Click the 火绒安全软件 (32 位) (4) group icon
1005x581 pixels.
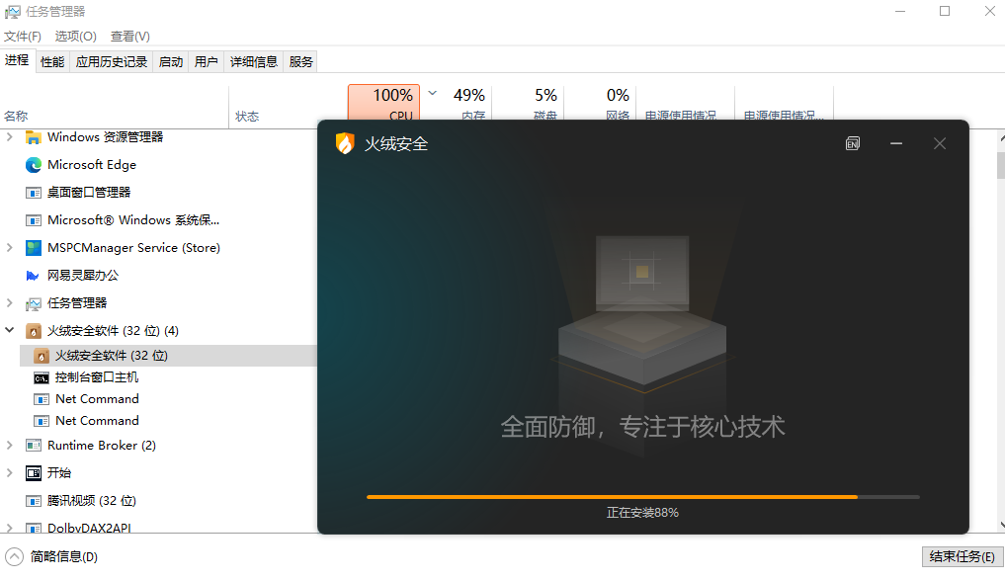pyautogui.click(x=34, y=331)
